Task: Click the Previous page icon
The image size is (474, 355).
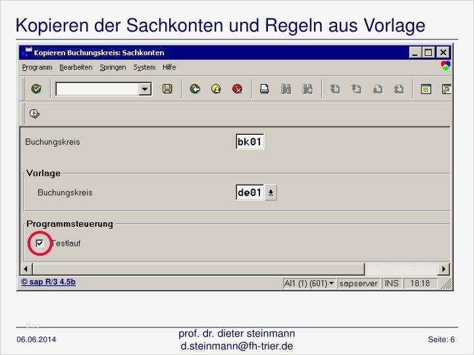Action: [356, 89]
